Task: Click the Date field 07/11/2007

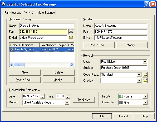Action: click(x=31, y=96)
